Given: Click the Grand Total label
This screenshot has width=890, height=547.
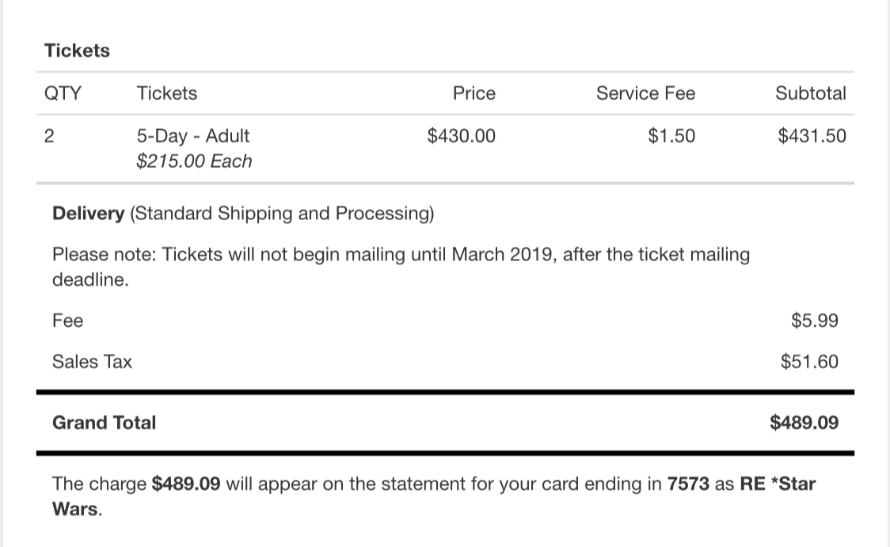Looking at the screenshot, I should pyautogui.click(x=104, y=423).
